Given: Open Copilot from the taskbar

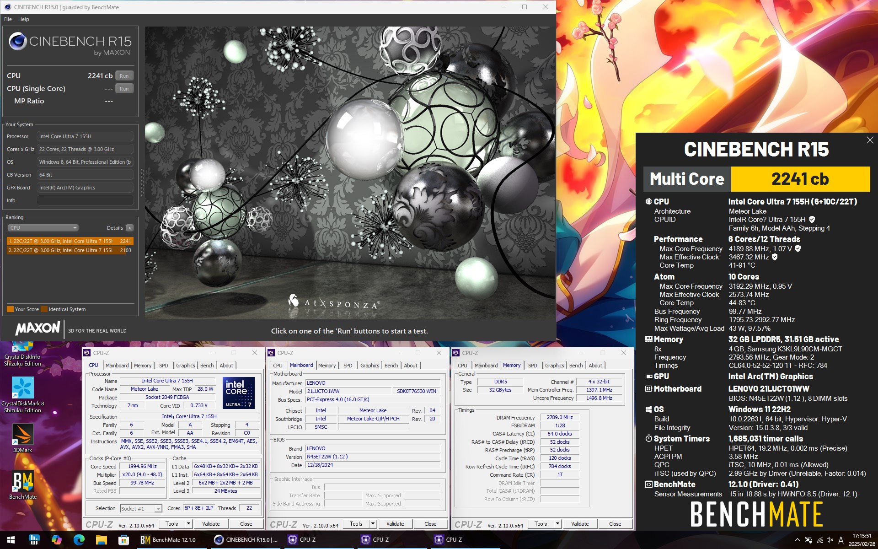Looking at the screenshot, I should point(56,540).
